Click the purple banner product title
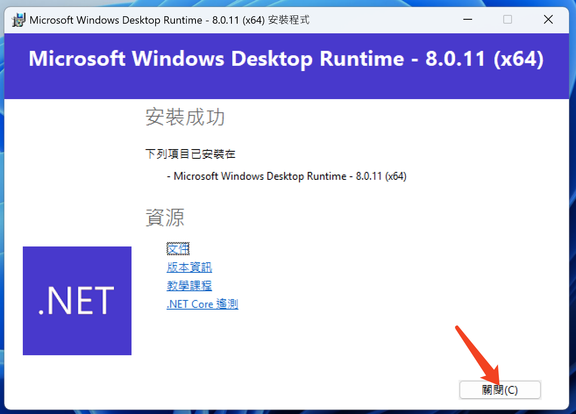Image resolution: width=576 pixels, height=414 pixels. point(286,59)
